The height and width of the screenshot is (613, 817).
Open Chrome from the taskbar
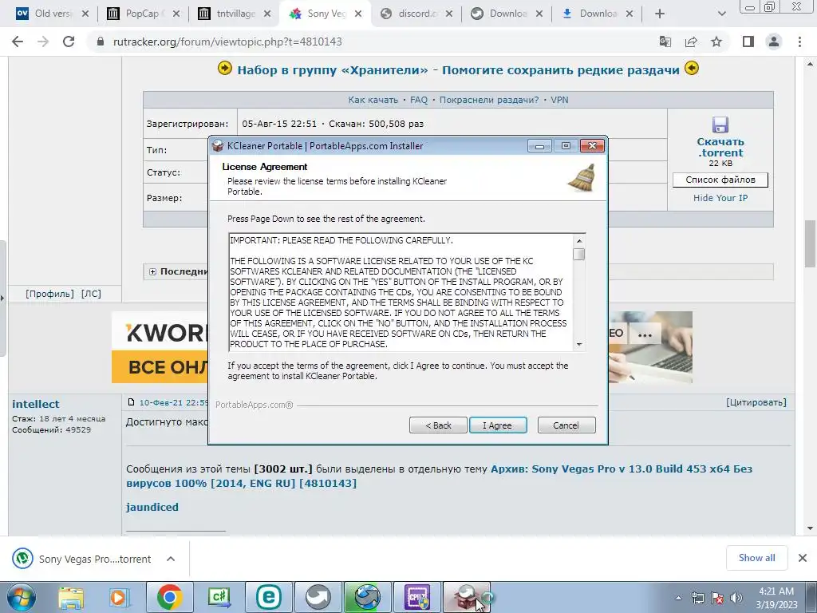coord(169,597)
